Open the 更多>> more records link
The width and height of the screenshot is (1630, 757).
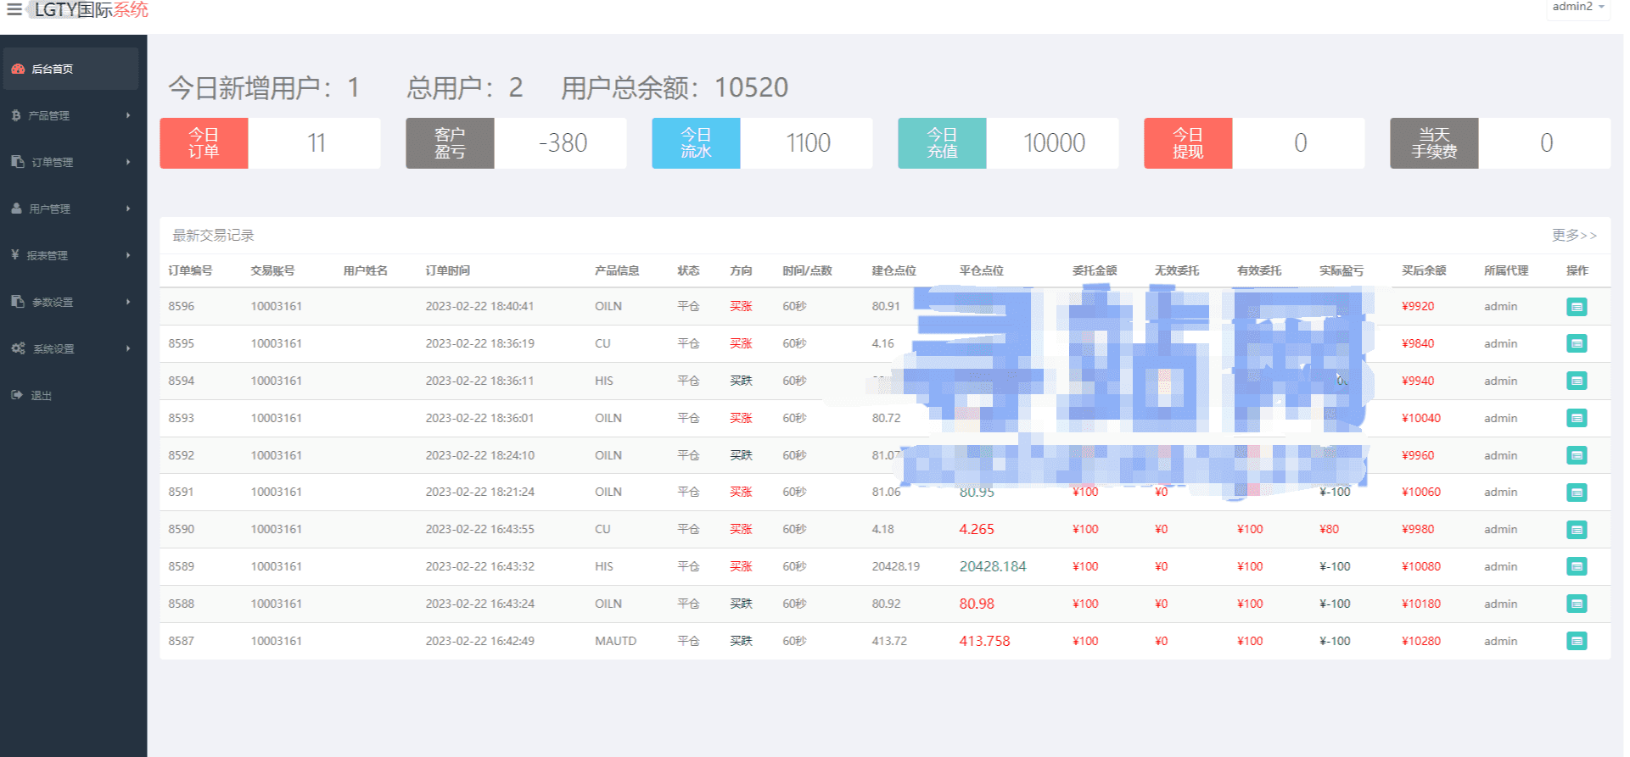pos(1574,236)
